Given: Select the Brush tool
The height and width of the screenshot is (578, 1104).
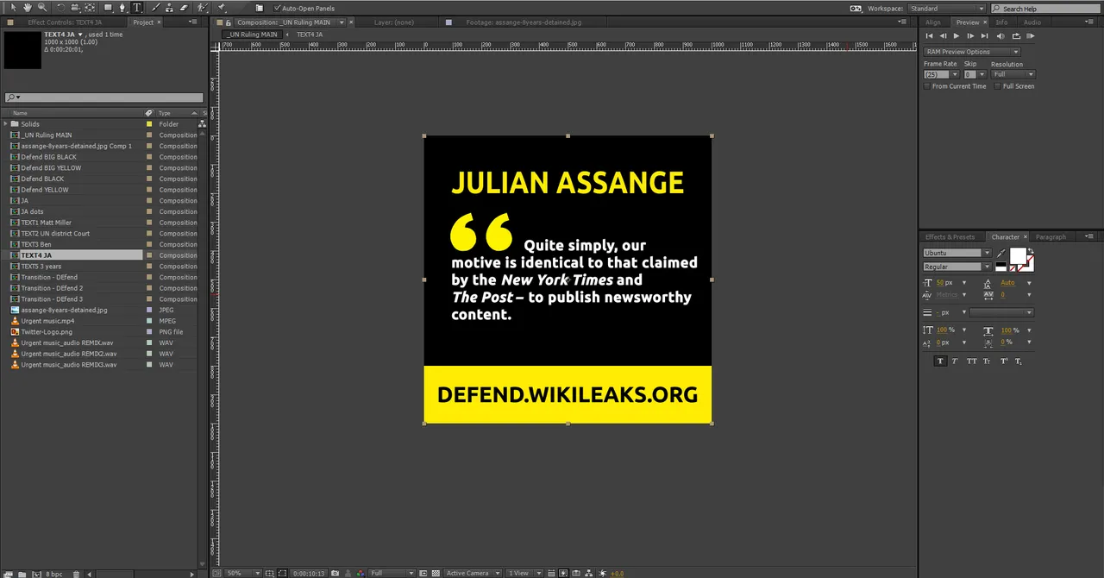Looking at the screenshot, I should [156, 8].
